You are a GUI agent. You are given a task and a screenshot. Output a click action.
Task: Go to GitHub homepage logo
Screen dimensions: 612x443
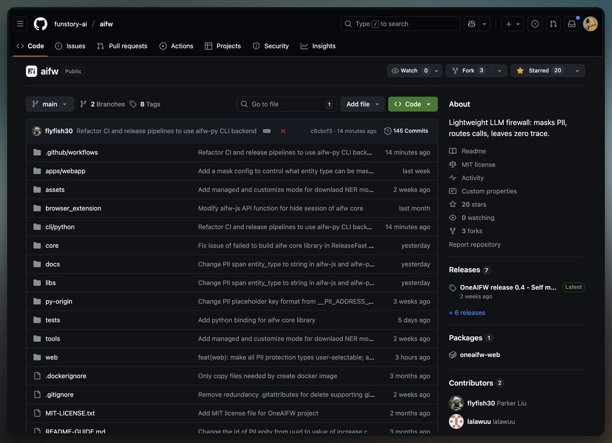point(40,24)
